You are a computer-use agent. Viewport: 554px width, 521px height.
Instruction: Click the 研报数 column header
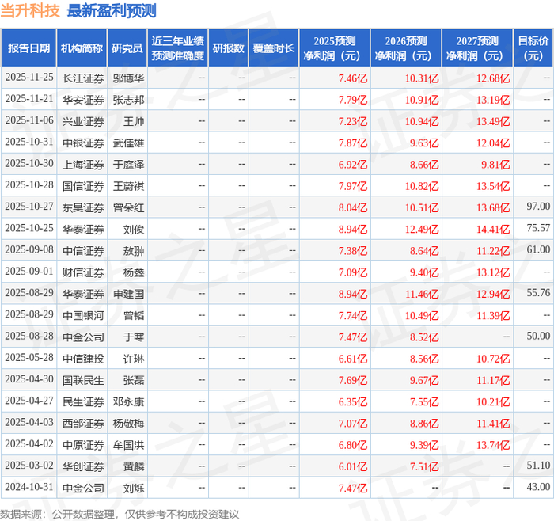(x=228, y=48)
